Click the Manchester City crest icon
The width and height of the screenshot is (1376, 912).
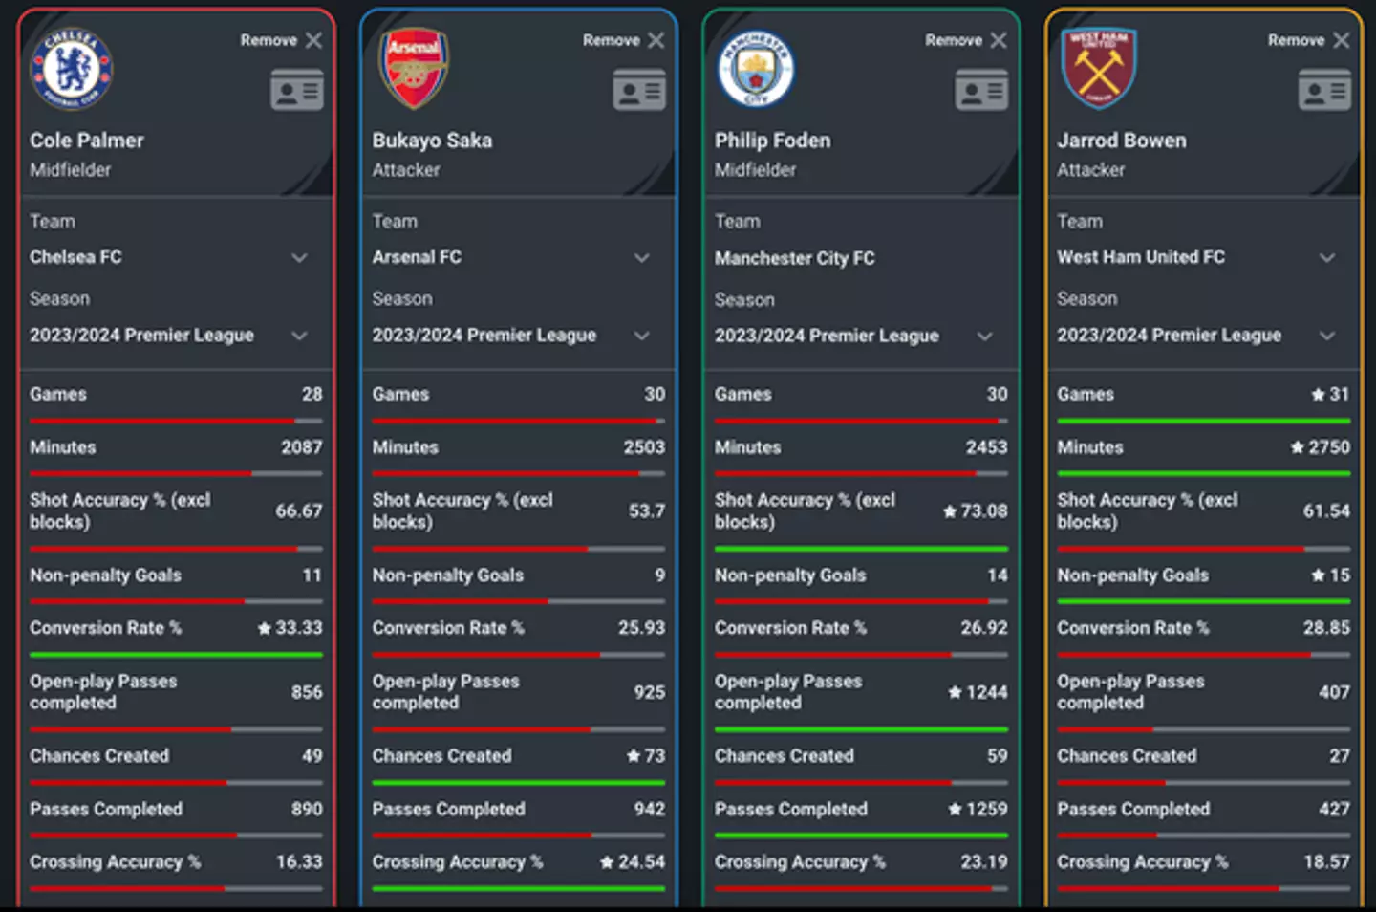coord(756,69)
